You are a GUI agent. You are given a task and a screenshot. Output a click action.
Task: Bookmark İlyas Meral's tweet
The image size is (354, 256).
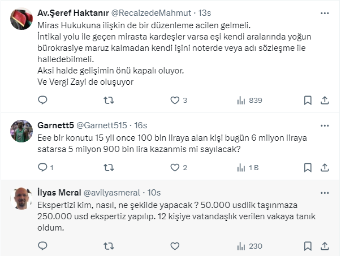308,246
